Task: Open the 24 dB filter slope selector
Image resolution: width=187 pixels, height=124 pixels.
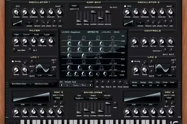Action: [x=36, y=35]
